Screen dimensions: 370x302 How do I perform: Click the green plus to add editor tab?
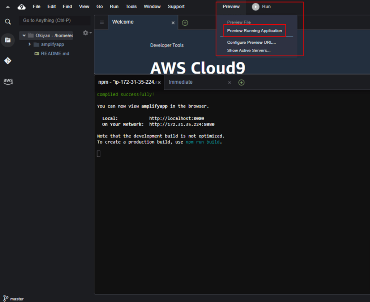click(x=185, y=23)
